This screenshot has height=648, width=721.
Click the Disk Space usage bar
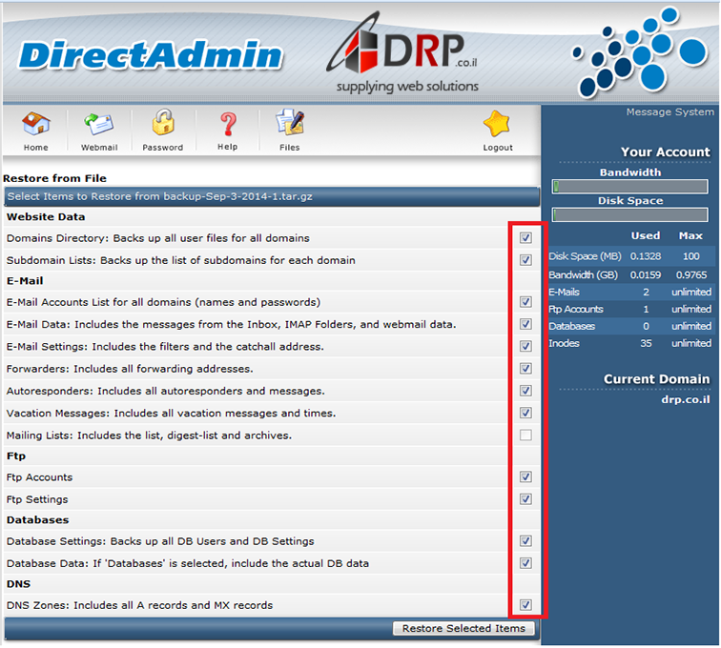[629, 215]
